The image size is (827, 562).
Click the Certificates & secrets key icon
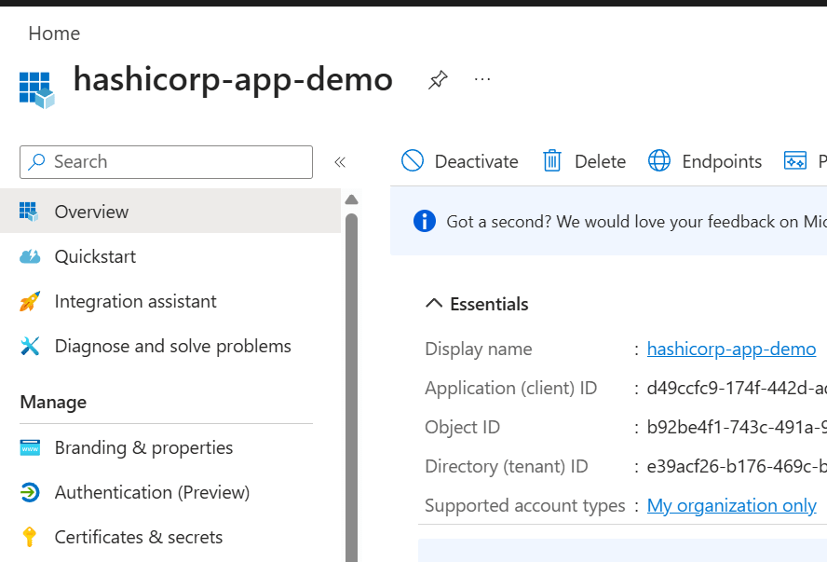pos(30,537)
